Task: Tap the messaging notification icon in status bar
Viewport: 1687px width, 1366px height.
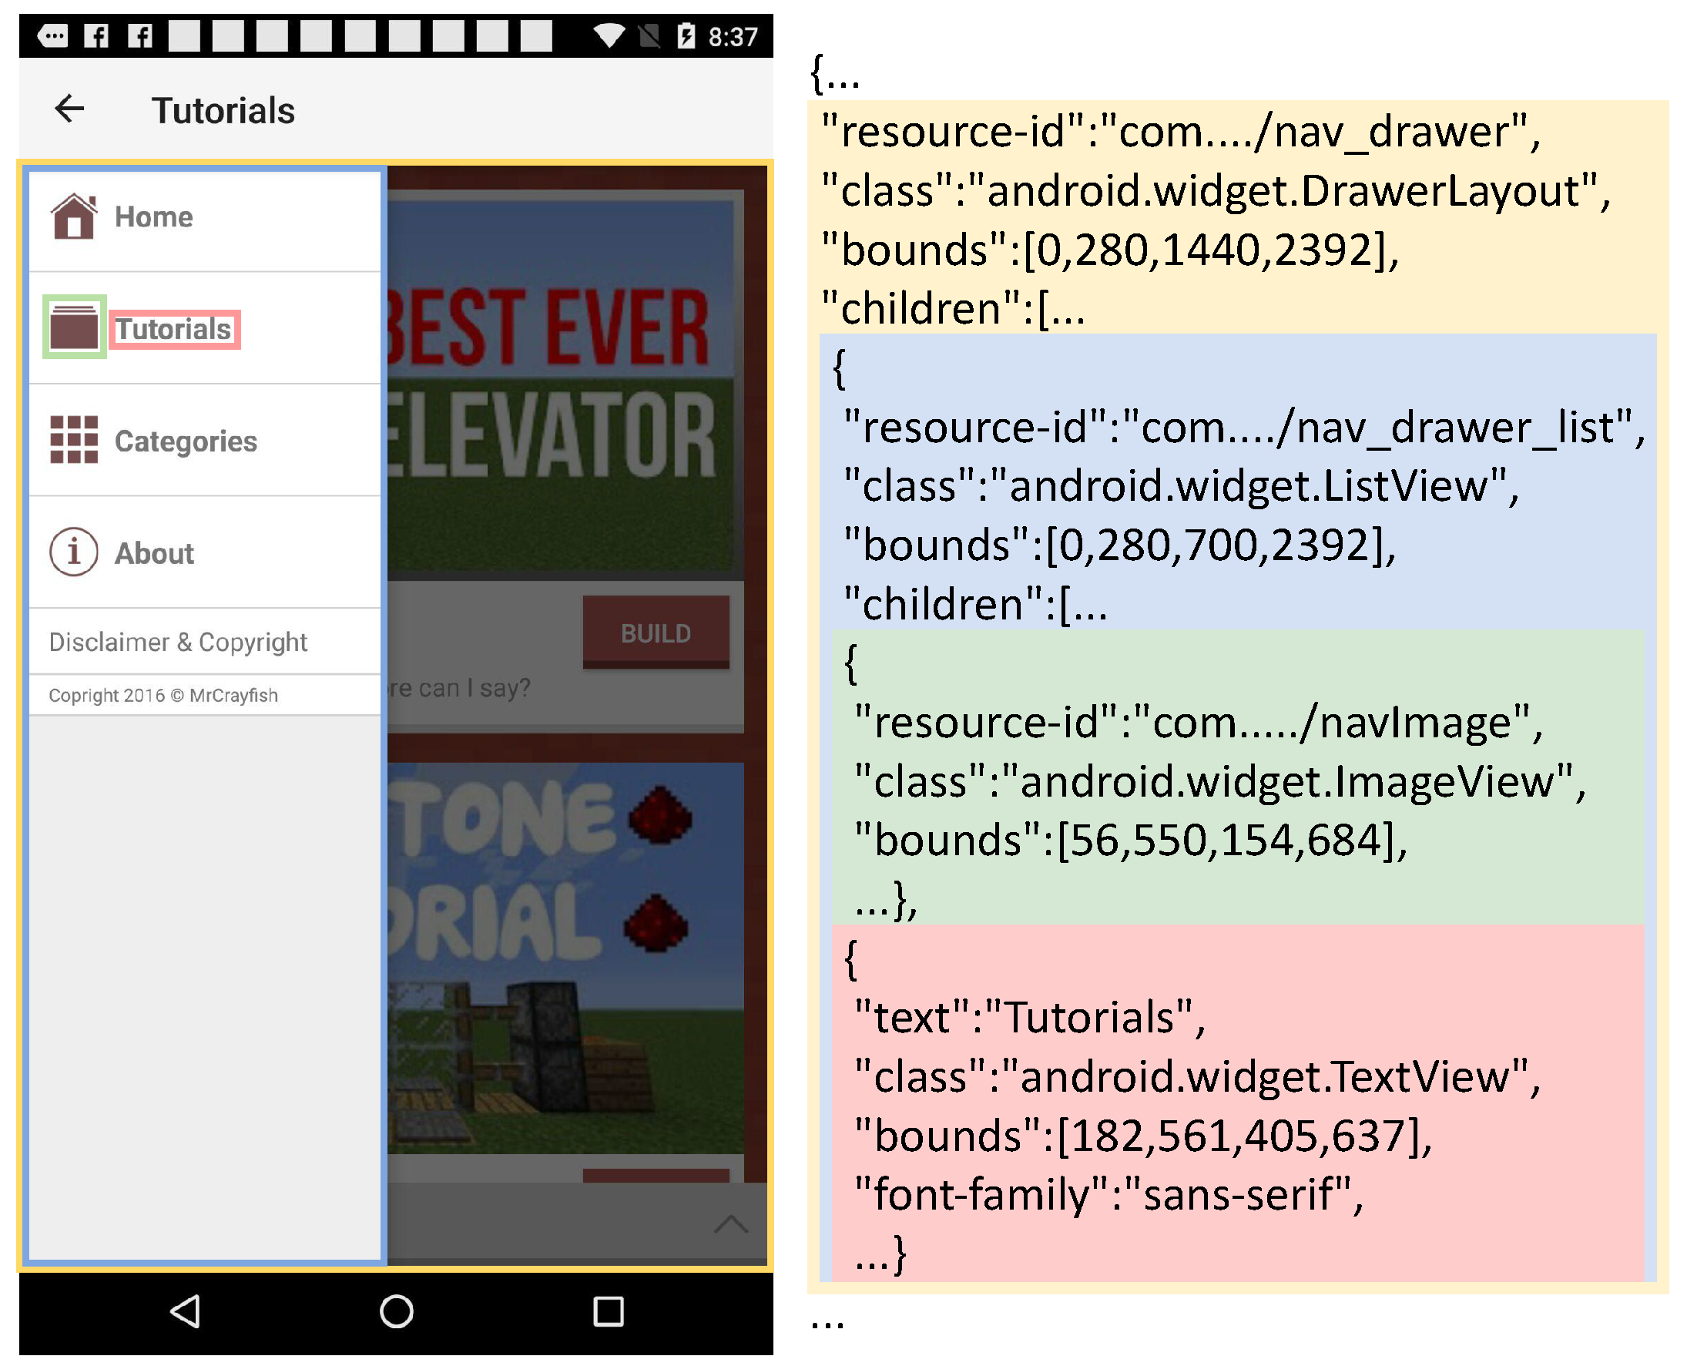Action: coord(52,35)
